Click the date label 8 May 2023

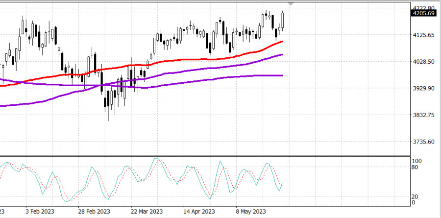(251, 211)
